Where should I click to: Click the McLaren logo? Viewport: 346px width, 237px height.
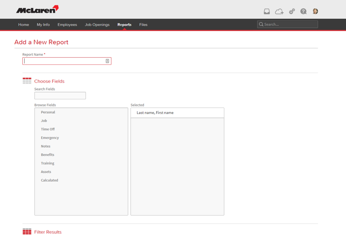[38, 9]
